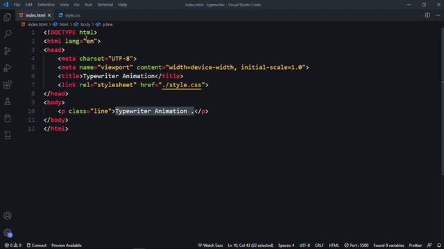The width and height of the screenshot is (444, 249).
Task: Click line number 10 in the gutter
Action: click(31, 111)
